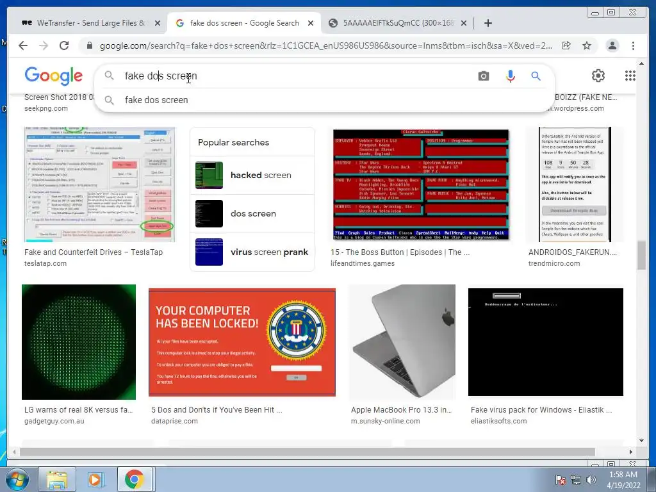Open the Google apps grid icon
The width and height of the screenshot is (656, 492).
[630, 76]
